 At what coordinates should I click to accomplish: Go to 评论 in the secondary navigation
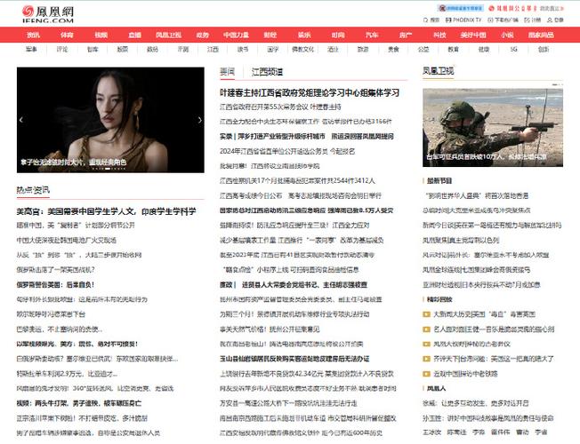coord(62,49)
